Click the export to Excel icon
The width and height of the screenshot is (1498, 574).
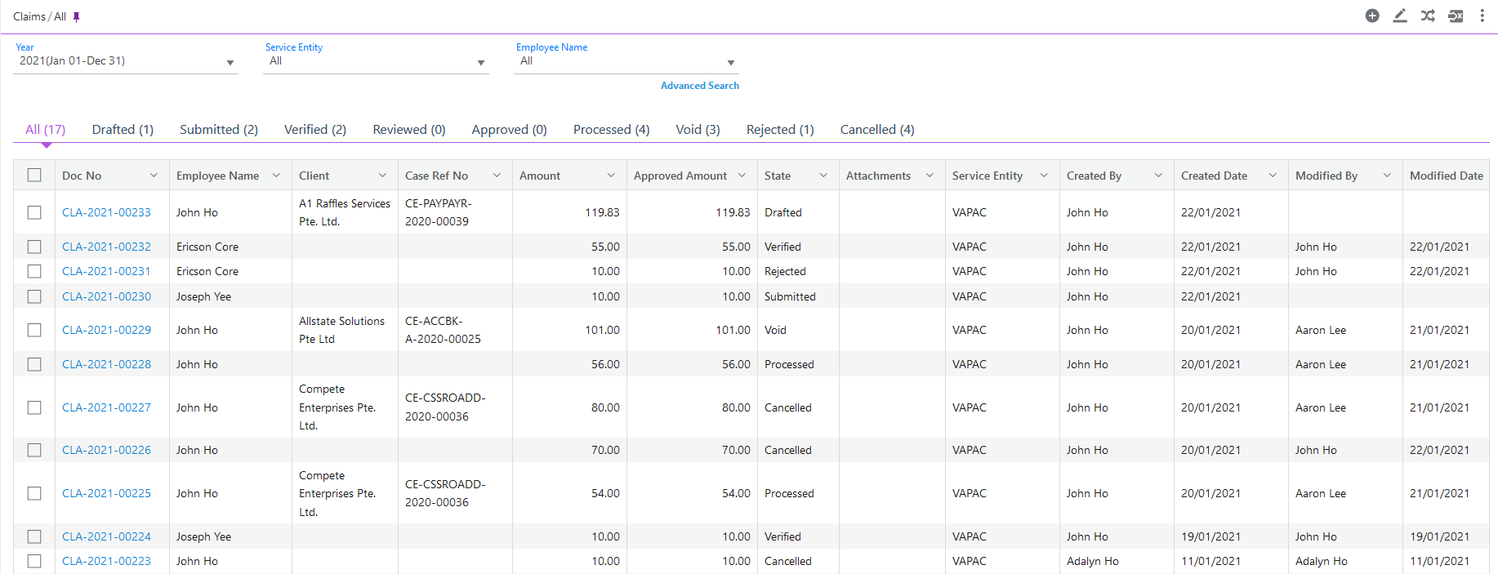pos(1456,16)
